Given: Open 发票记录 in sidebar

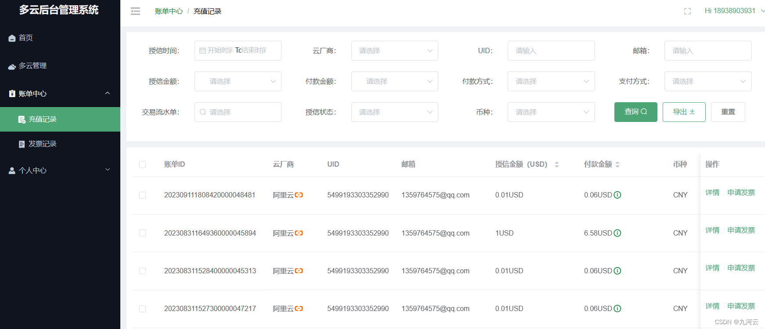Looking at the screenshot, I should click(60, 144).
